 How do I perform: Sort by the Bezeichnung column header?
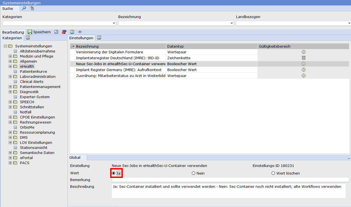point(121,46)
